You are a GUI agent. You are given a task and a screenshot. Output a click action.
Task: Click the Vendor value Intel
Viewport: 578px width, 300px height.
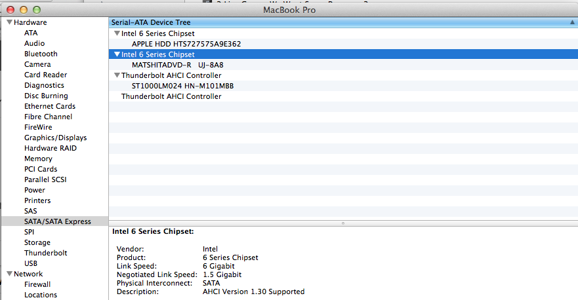[210, 249]
